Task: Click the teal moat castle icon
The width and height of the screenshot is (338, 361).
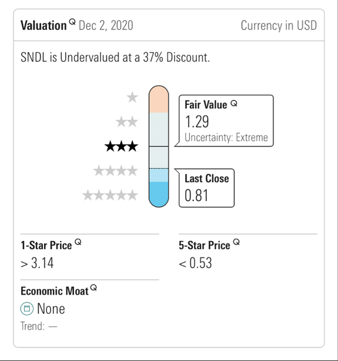Action: coord(27,308)
